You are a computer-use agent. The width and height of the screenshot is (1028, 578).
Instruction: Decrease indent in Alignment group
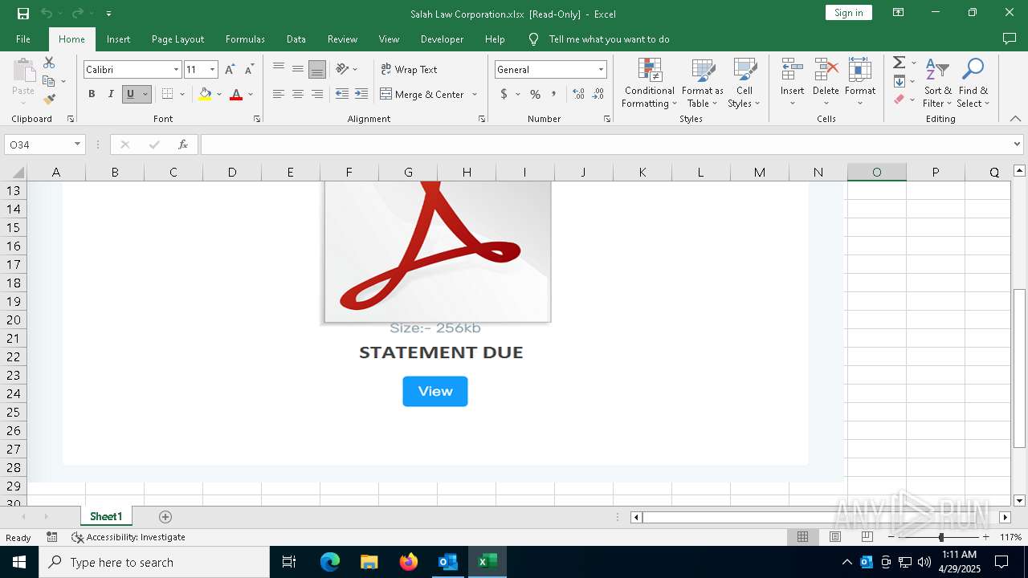pyautogui.click(x=342, y=94)
